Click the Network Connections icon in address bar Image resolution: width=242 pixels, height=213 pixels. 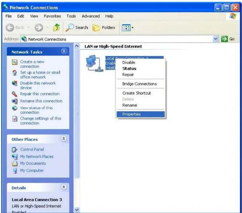[24, 39]
